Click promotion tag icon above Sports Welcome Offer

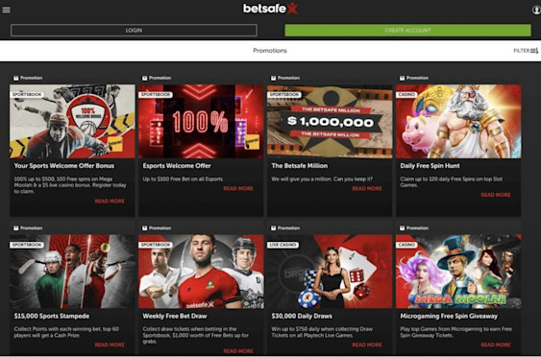point(16,79)
